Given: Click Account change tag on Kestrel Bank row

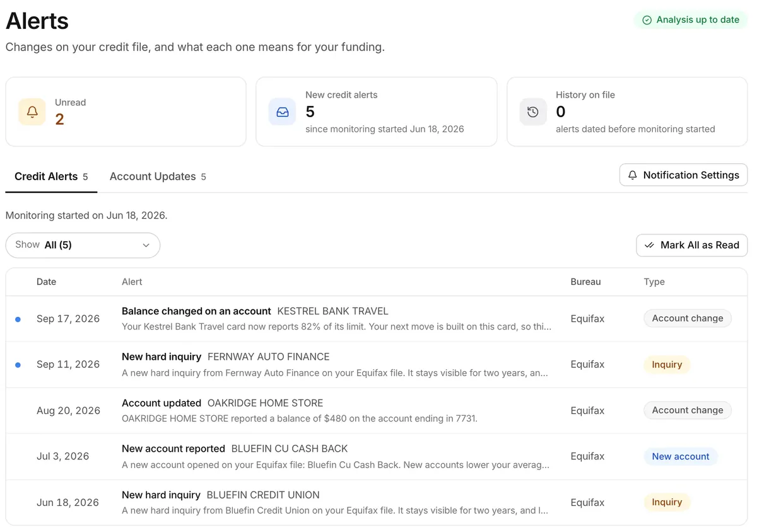Looking at the screenshot, I should 688,318.
